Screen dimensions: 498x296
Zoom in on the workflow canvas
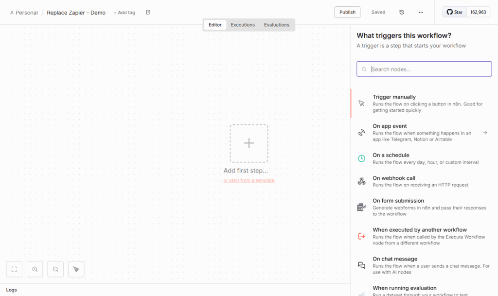click(35, 269)
